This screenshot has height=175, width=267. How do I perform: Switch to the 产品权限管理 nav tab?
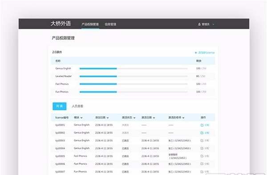[90, 24]
